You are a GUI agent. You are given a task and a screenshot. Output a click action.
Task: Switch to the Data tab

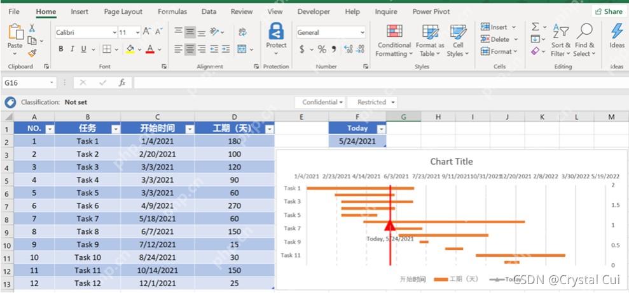click(x=209, y=11)
